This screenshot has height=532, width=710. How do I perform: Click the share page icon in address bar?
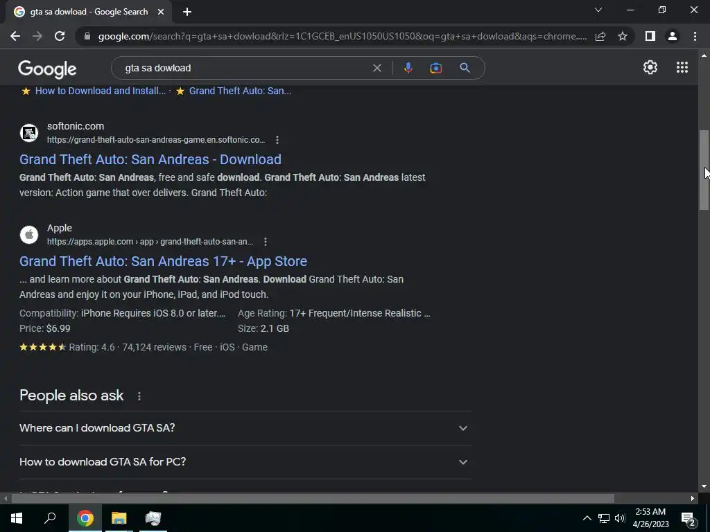coord(600,36)
